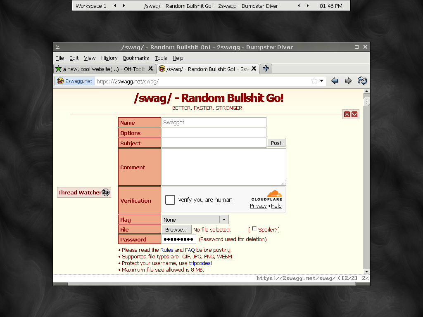Select previous window arrow in top panel
Image resolution: width=423 pixels, height=317 pixels.
[299, 6]
